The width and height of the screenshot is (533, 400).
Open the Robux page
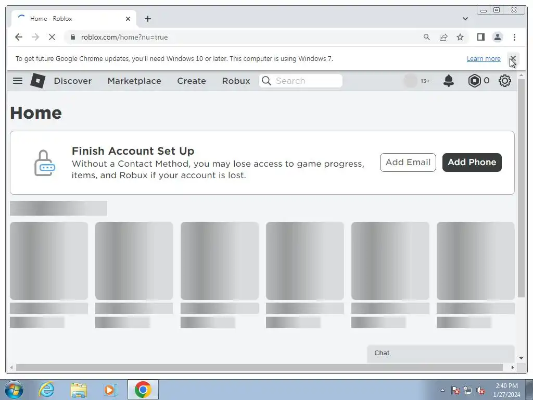236,81
